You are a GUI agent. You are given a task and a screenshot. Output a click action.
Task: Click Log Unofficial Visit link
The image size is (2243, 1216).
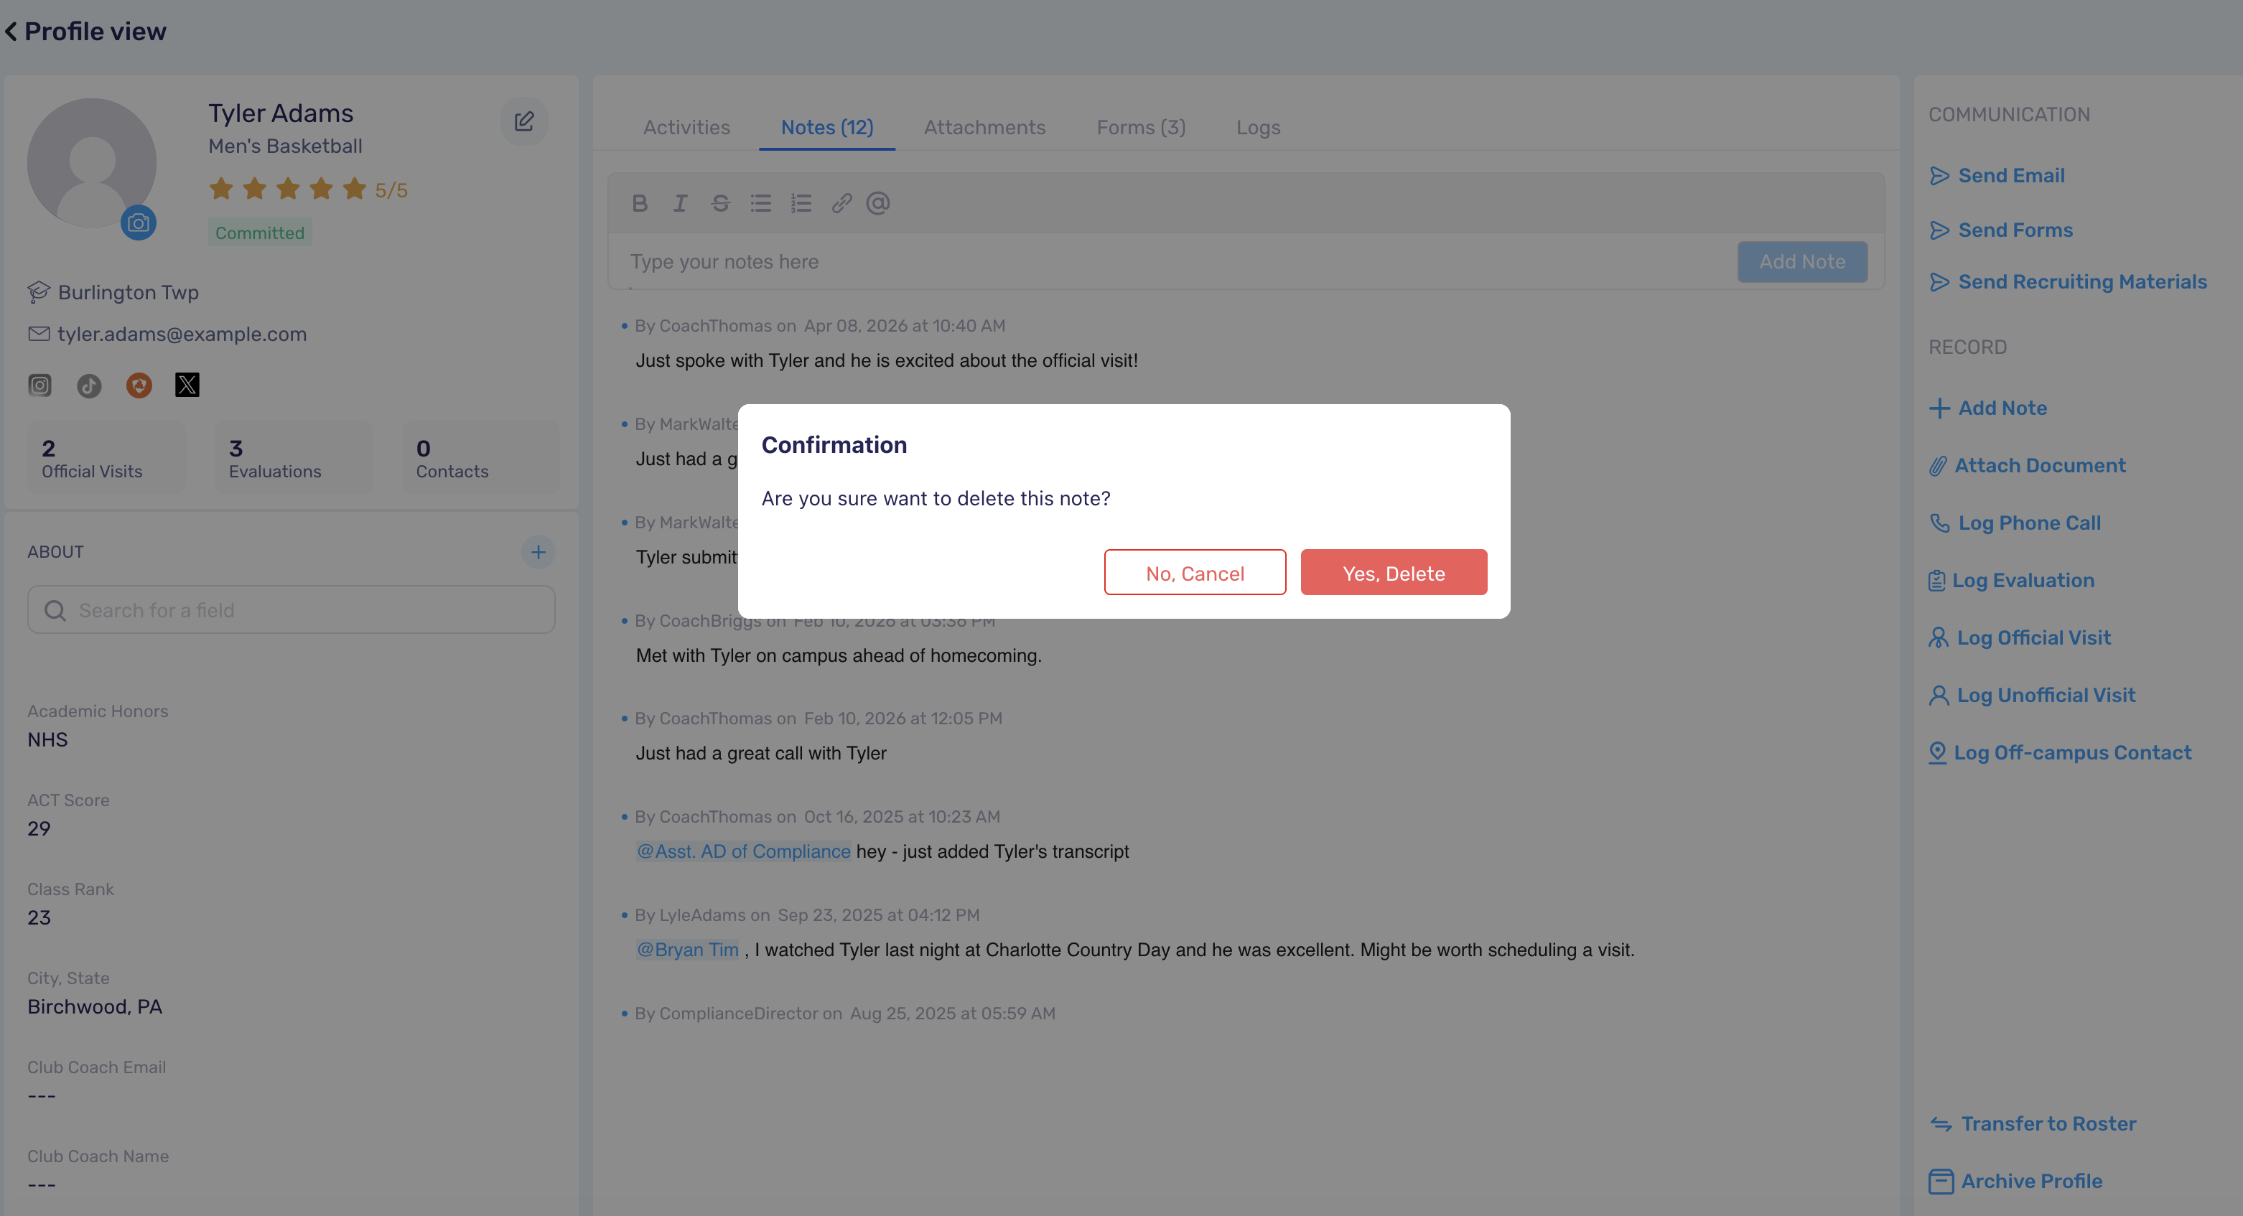click(2033, 696)
